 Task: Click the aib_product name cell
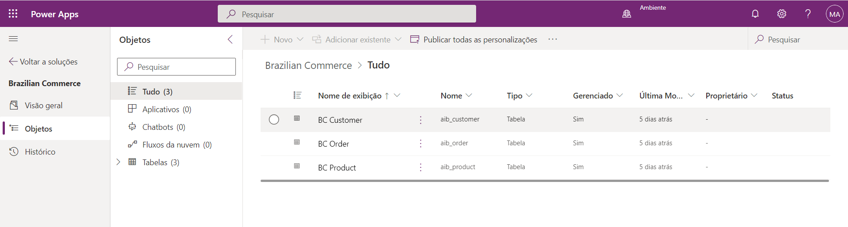pyautogui.click(x=458, y=167)
